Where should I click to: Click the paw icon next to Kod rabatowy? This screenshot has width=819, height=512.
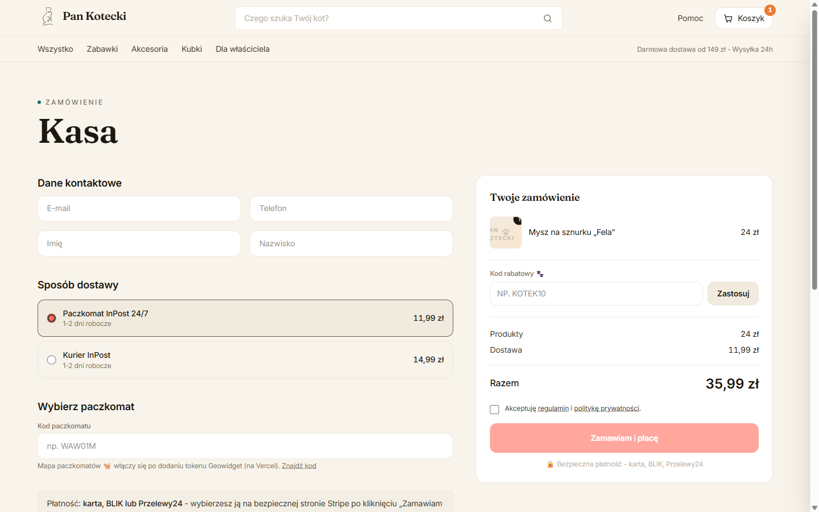tap(540, 274)
